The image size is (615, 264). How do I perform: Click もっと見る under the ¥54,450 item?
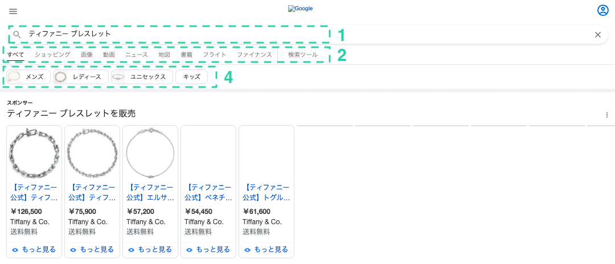point(208,250)
